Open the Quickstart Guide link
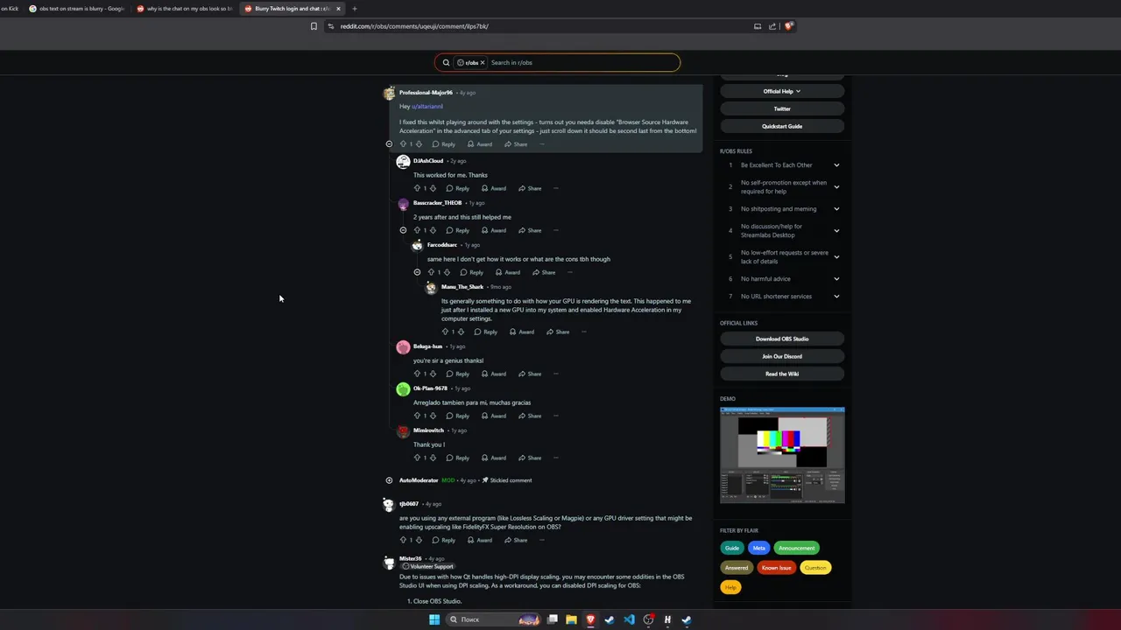 [x=782, y=126]
